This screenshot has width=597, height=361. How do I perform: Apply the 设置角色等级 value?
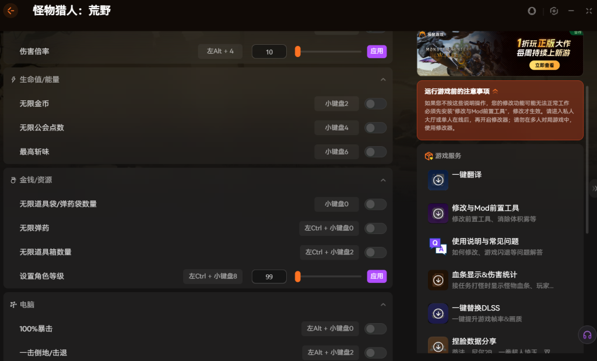[377, 277]
